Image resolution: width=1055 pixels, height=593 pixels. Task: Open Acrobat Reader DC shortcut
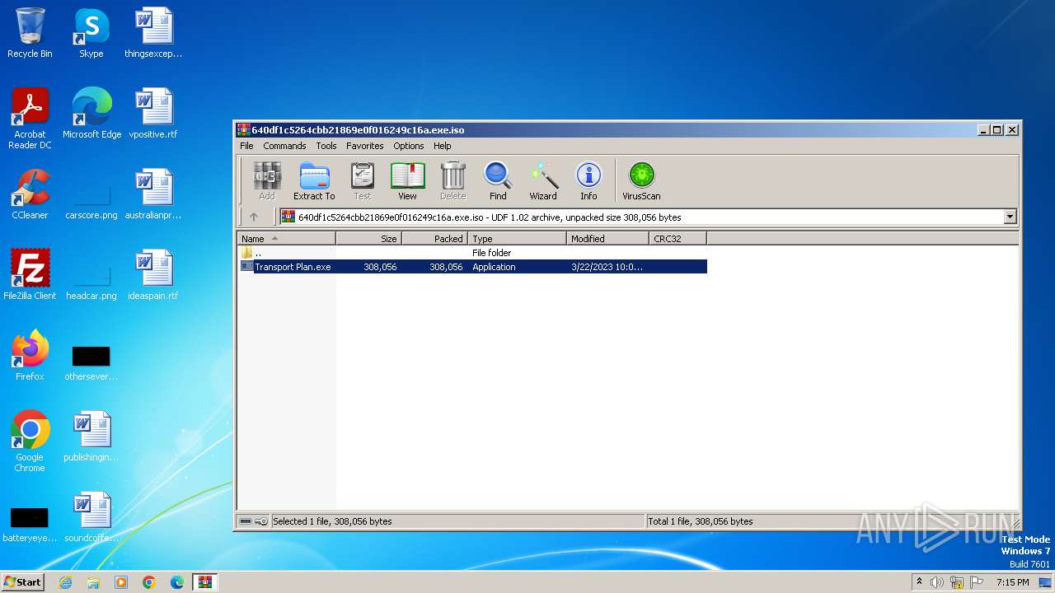[x=30, y=119]
